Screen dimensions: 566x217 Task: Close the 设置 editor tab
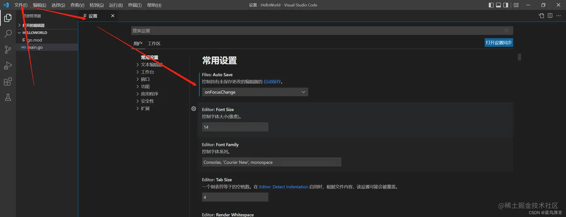coord(113,16)
